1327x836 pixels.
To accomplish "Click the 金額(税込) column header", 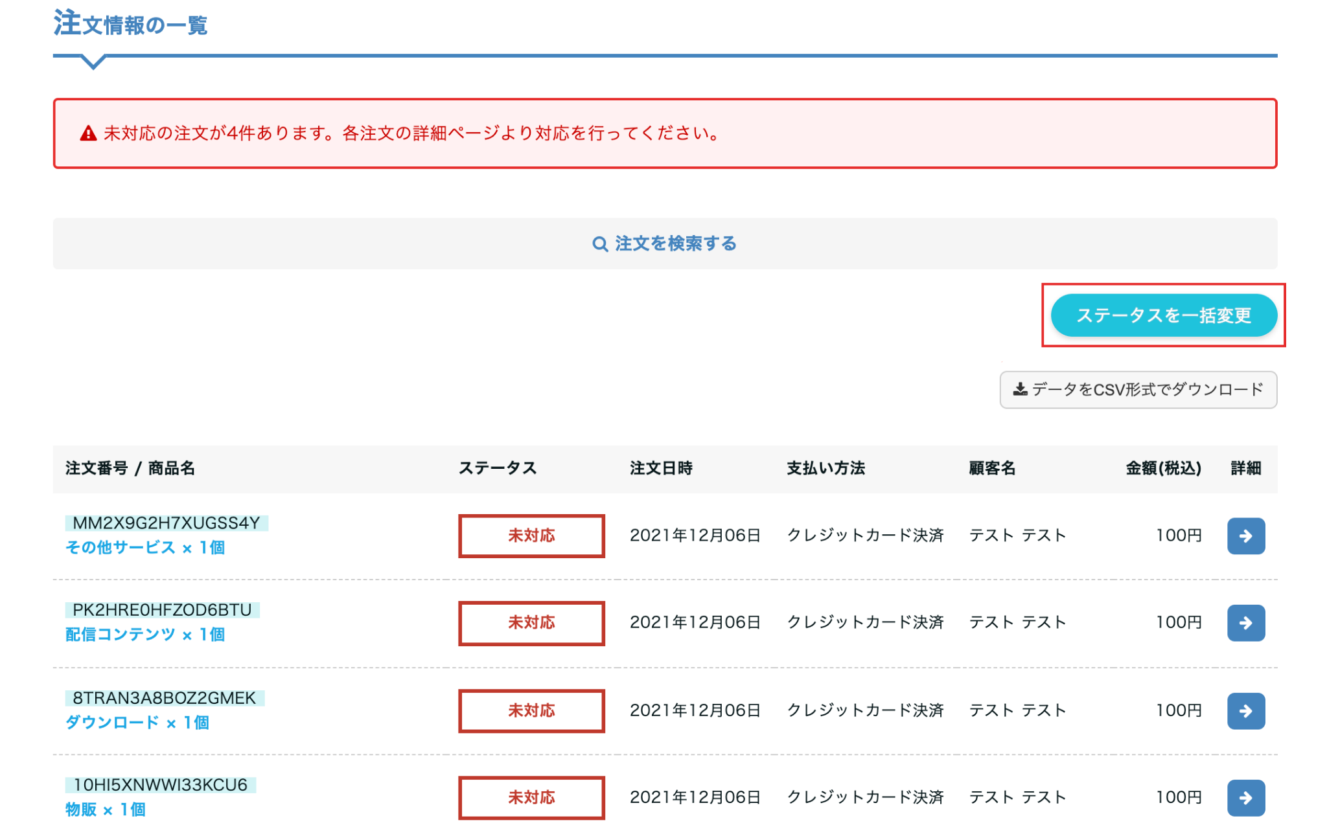I will (1163, 468).
